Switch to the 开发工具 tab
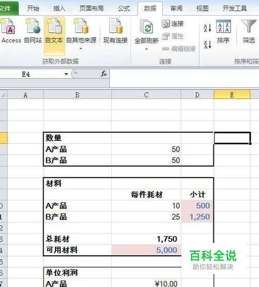Image resolution: width=259 pixels, height=287 pixels. (235, 8)
